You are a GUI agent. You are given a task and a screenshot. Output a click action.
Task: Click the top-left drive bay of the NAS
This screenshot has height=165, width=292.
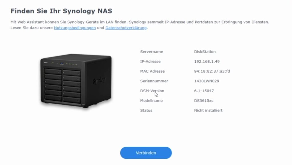coord(53,71)
